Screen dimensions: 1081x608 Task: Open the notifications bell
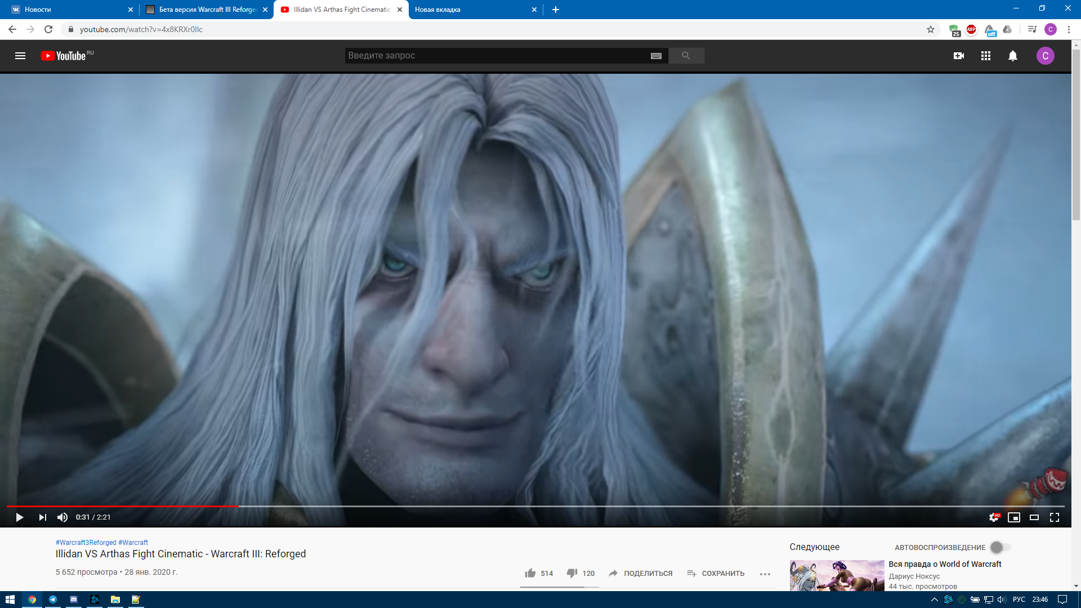pyautogui.click(x=1013, y=56)
